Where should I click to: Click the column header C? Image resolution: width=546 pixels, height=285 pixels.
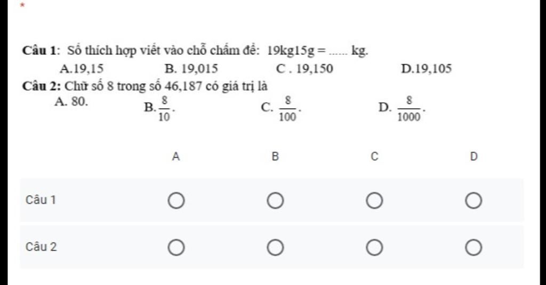[374, 157]
